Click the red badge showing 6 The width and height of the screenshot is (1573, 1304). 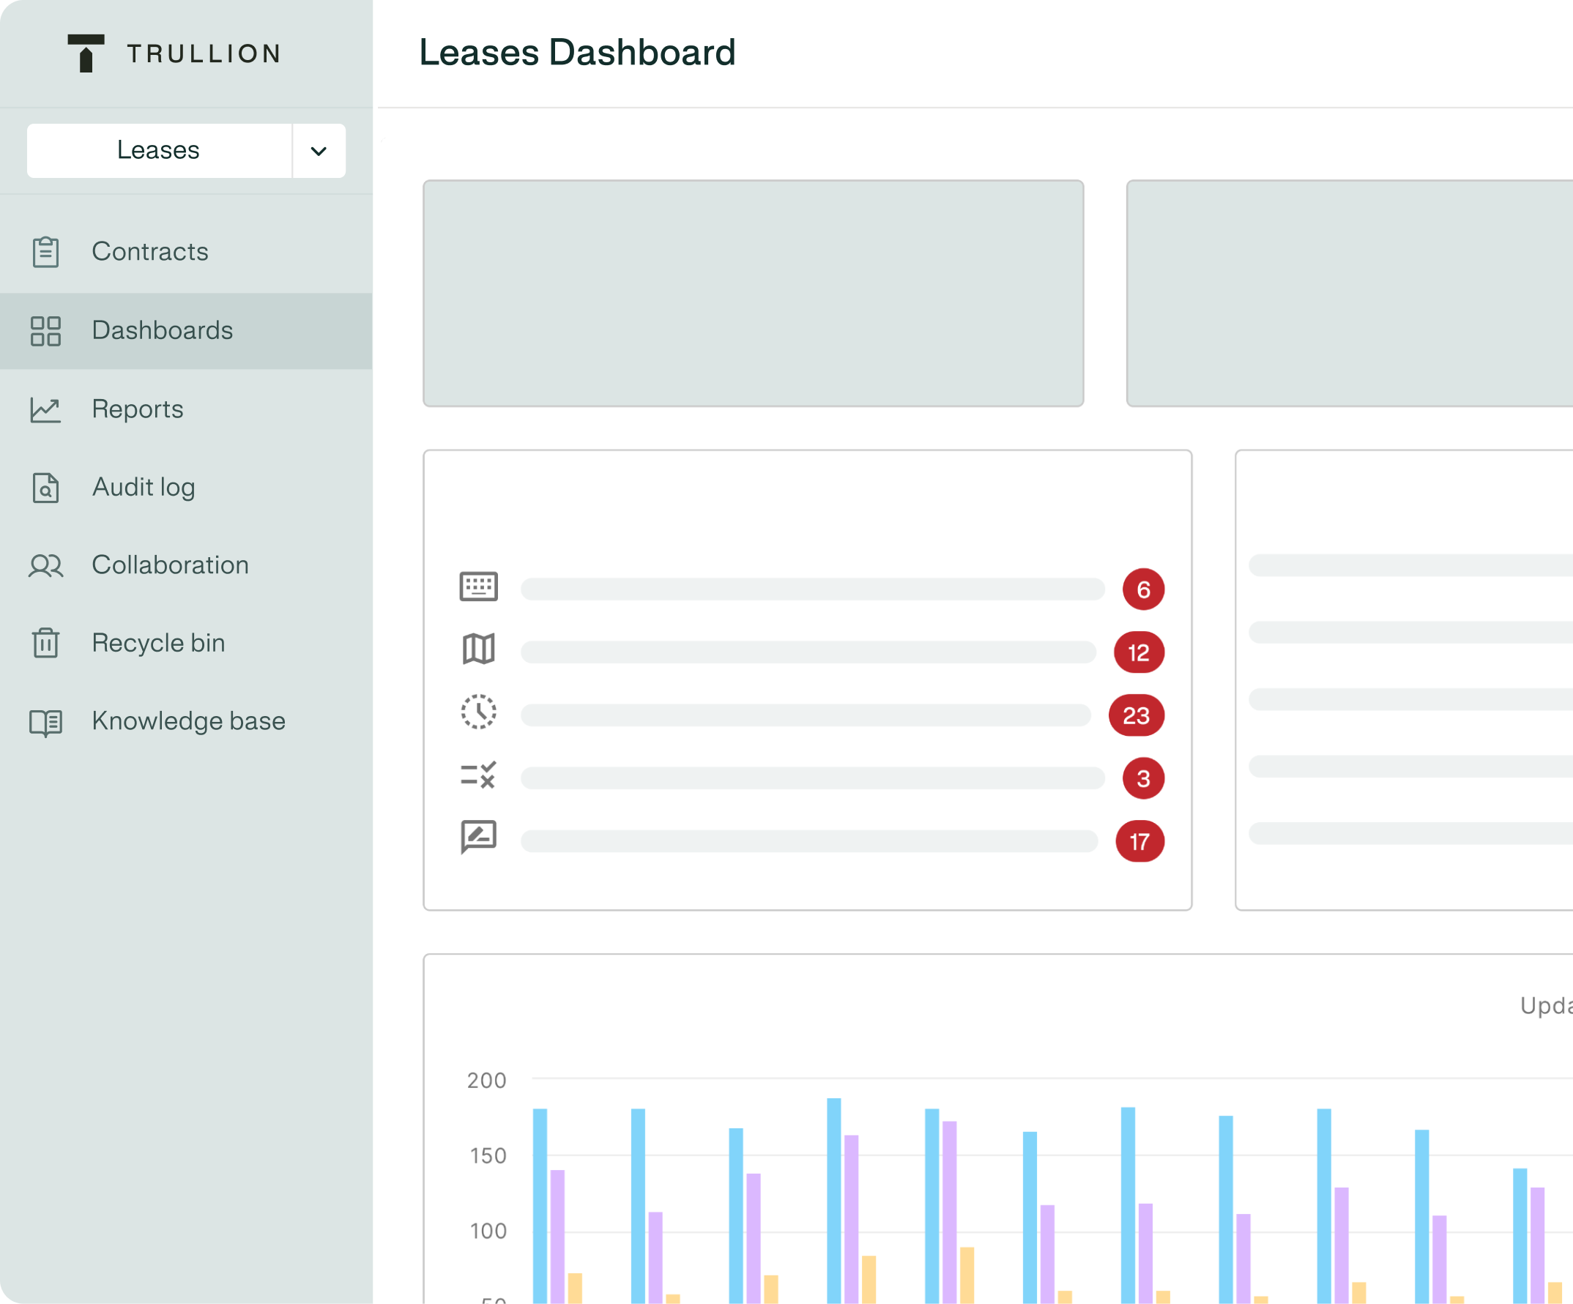[x=1143, y=589]
